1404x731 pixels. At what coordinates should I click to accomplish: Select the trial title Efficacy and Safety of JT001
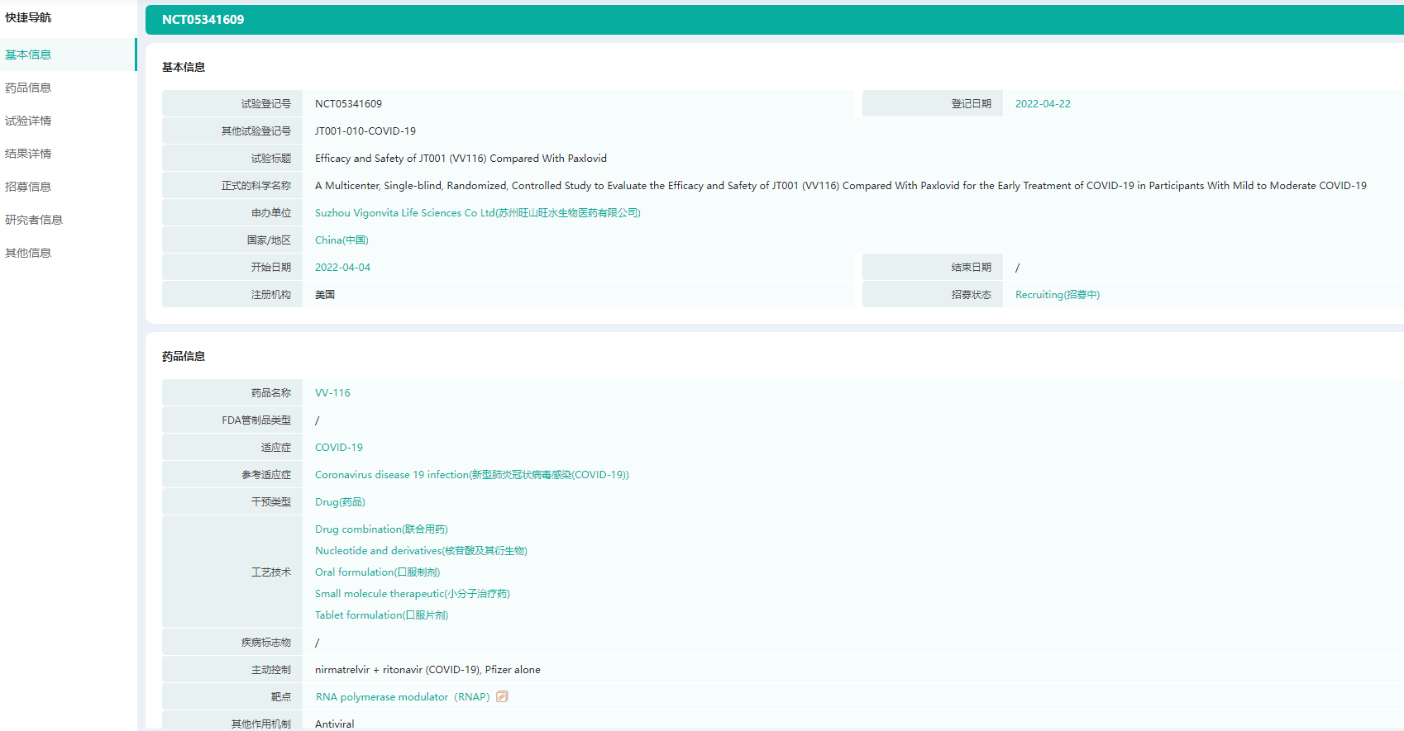click(461, 159)
